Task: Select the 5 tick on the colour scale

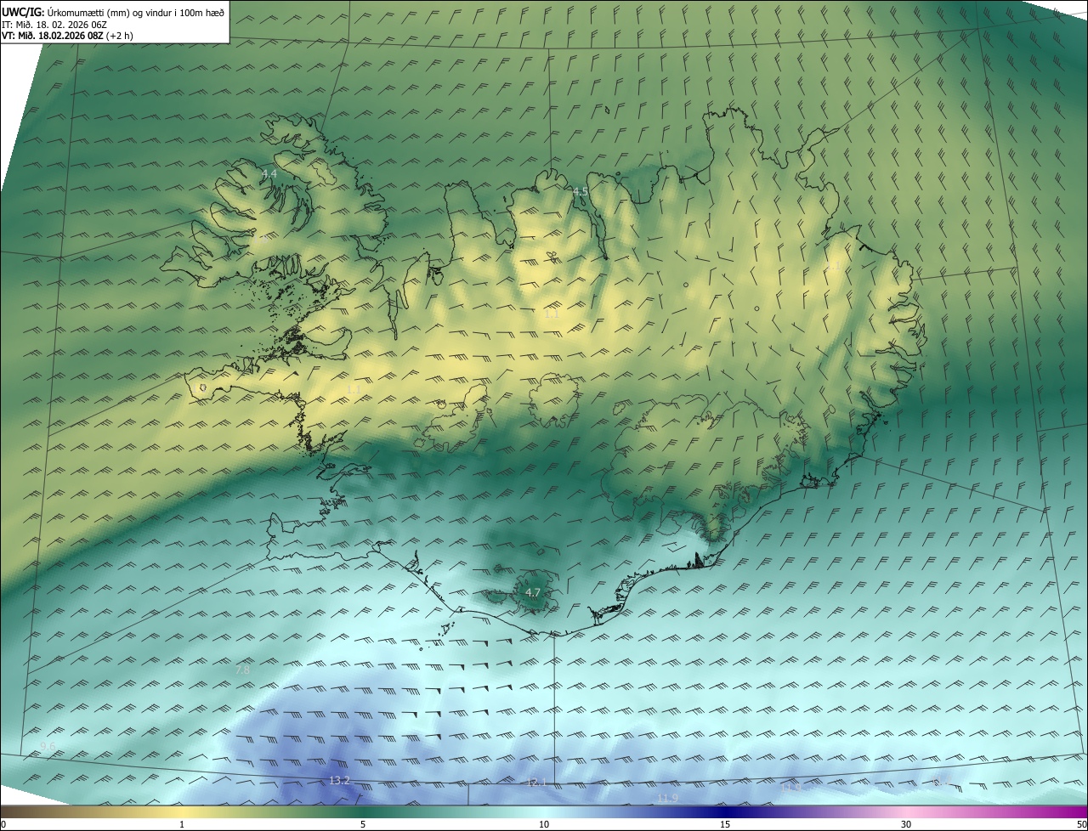Action: (363, 824)
